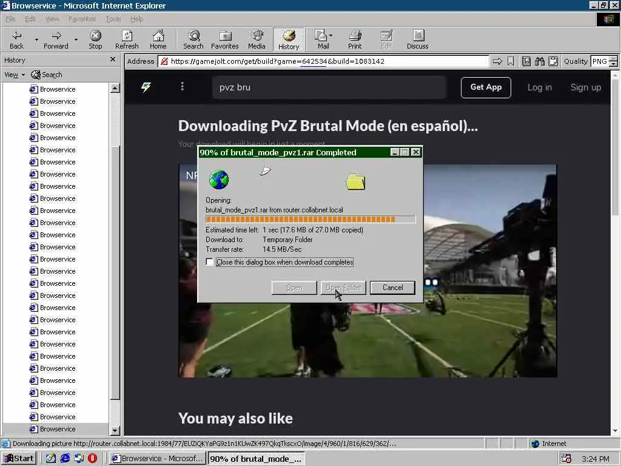
Task: Print the page with the Print button
Action: [x=355, y=39]
